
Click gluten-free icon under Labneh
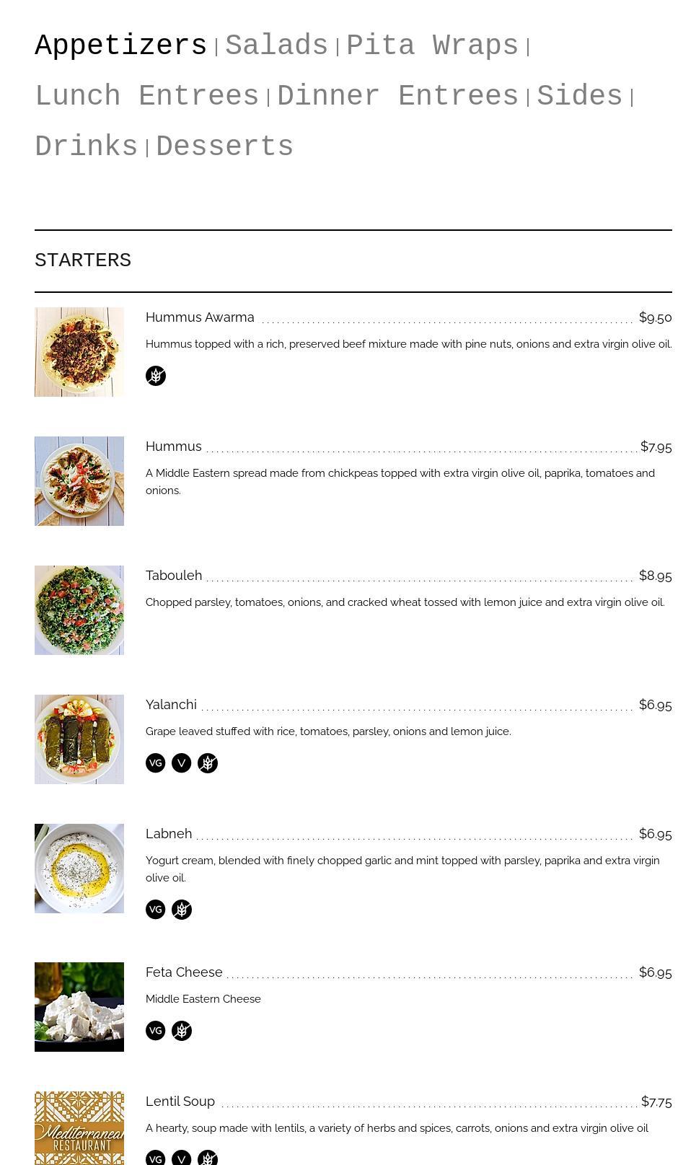tap(182, 910)
